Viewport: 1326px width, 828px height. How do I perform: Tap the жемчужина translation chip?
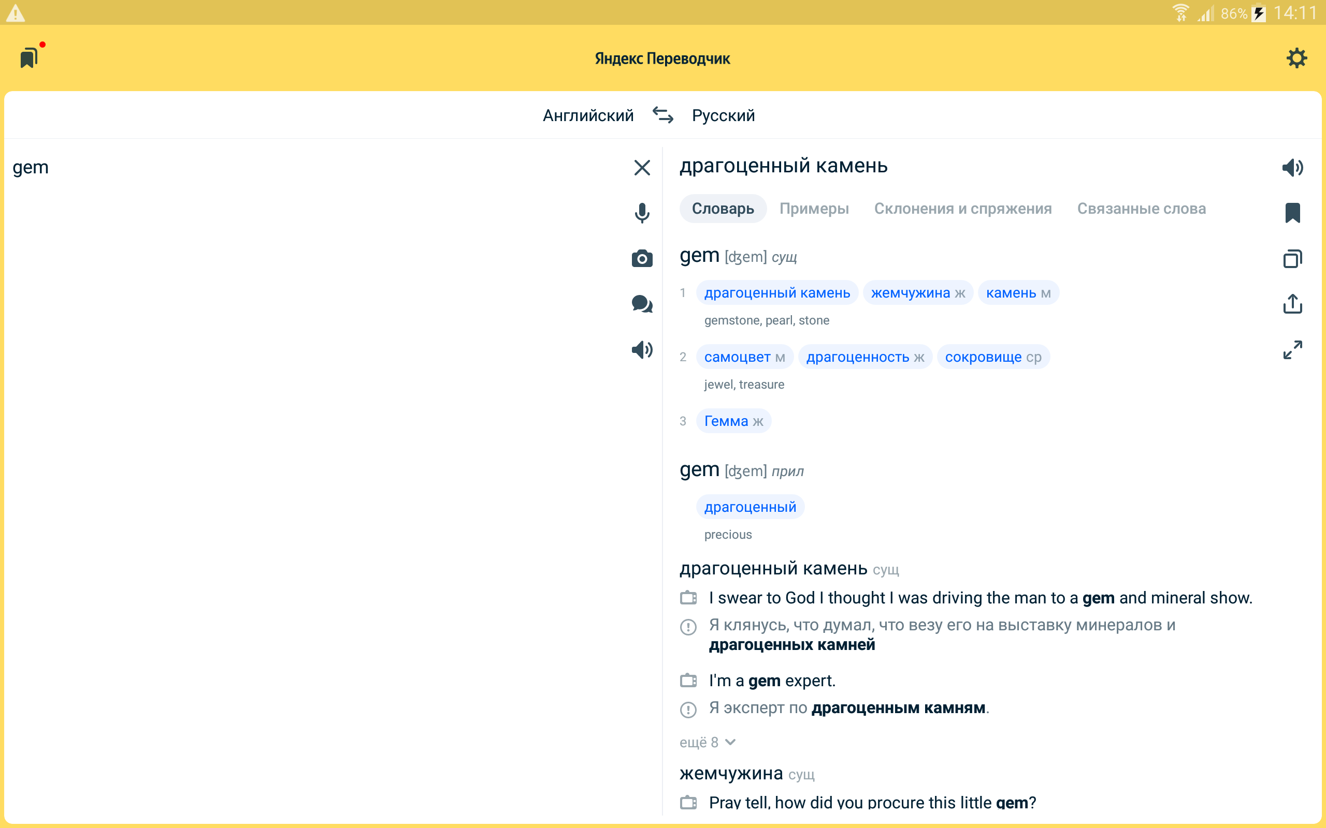[x=917, y=293]
